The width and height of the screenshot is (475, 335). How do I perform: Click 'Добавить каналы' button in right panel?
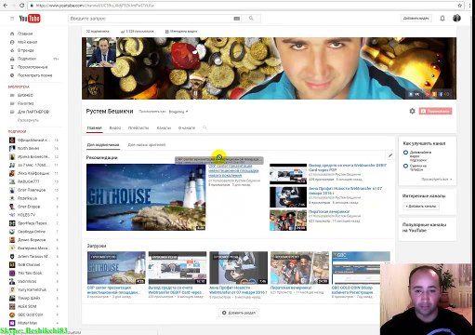point(421,206)
